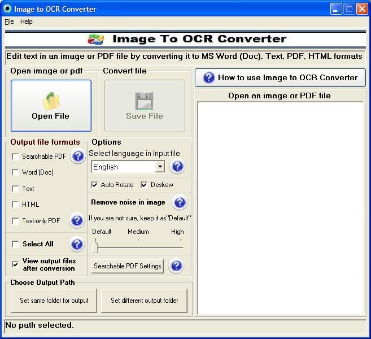Click the app icon in the title bar

pos(7,9)
